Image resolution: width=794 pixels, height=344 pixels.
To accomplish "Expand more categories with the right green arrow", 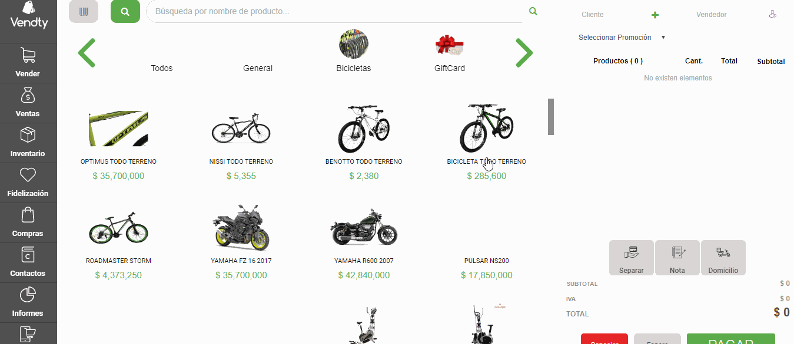I will [x=524, y=52].
